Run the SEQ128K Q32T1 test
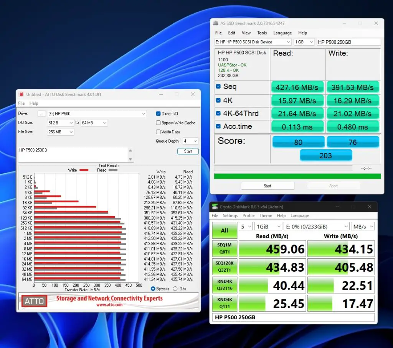Image resolution: width=393 pixels, height=348 pixels. click(224, 267)
